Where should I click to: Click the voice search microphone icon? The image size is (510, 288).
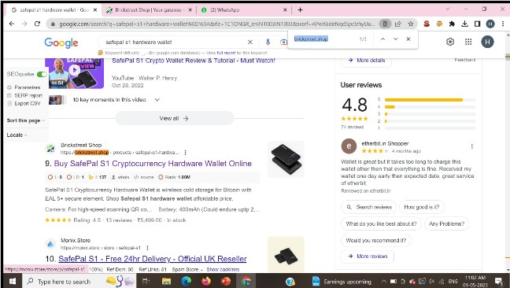(x=268, y=42)
